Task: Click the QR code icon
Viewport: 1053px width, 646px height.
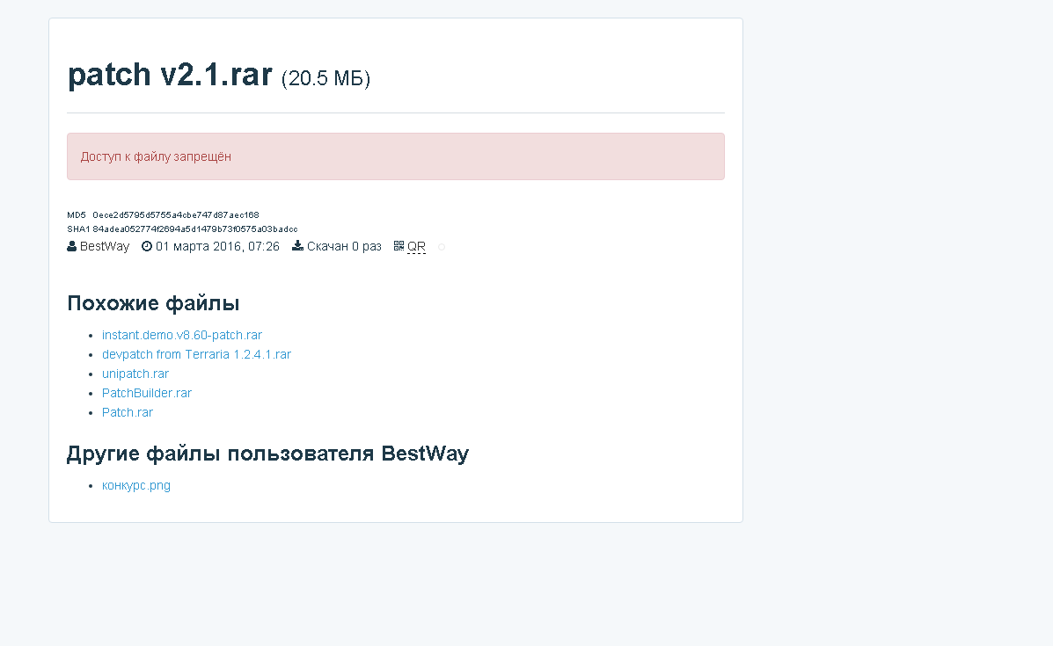Action: point(399,247)
